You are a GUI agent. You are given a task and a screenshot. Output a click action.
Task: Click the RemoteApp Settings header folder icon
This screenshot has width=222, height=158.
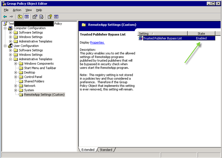click(84, 25)
